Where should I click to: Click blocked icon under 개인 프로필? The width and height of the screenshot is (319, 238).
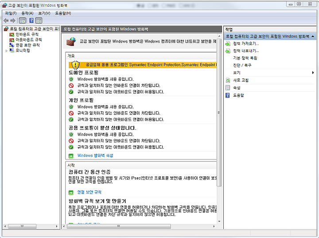[71, 113]
